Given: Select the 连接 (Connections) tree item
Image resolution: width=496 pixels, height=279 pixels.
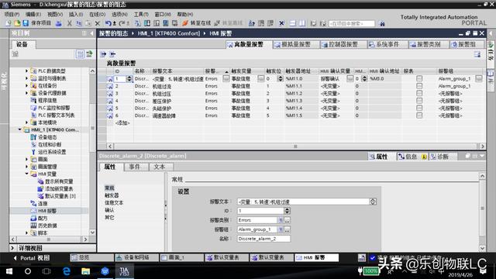Looking at the screenshot, I should (43, 203).
